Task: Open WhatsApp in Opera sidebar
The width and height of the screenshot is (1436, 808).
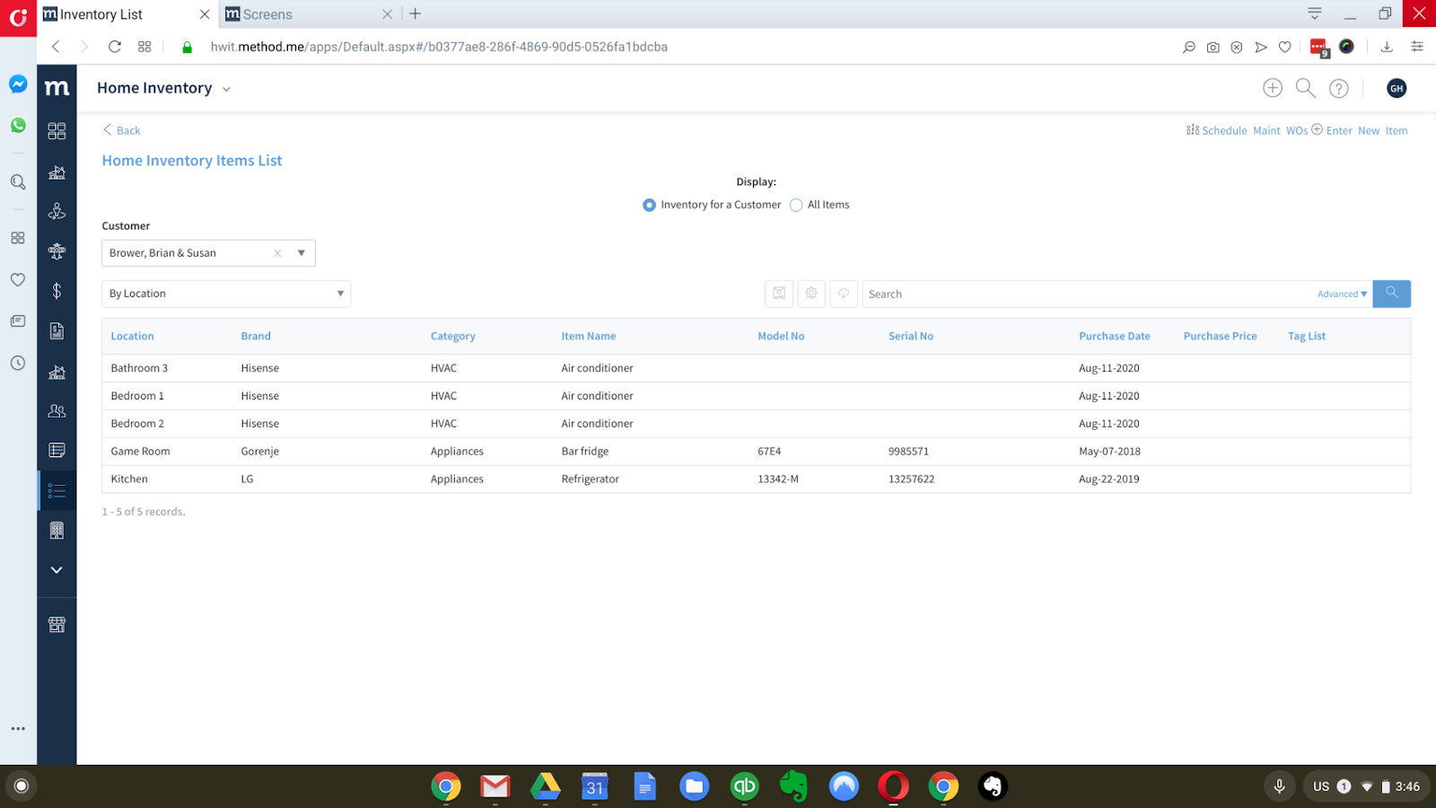Action: tap(18, 126)
